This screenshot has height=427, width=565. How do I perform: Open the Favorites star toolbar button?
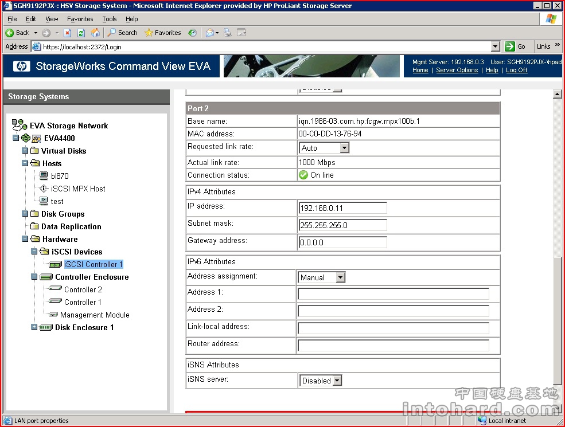point(163,33)
